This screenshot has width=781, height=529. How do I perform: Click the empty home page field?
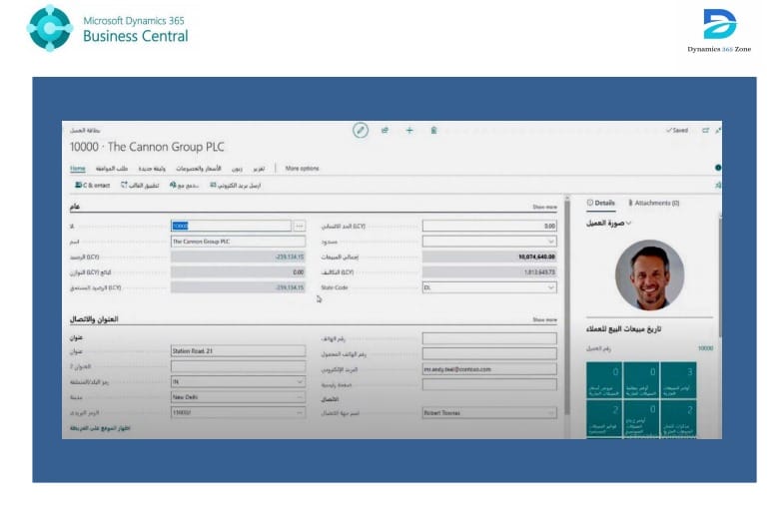click(x=489, y=384)
